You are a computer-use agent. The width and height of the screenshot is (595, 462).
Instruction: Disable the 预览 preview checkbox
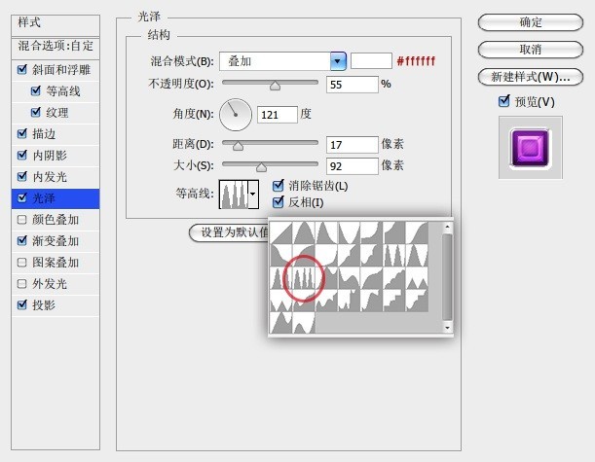(503, 101)
